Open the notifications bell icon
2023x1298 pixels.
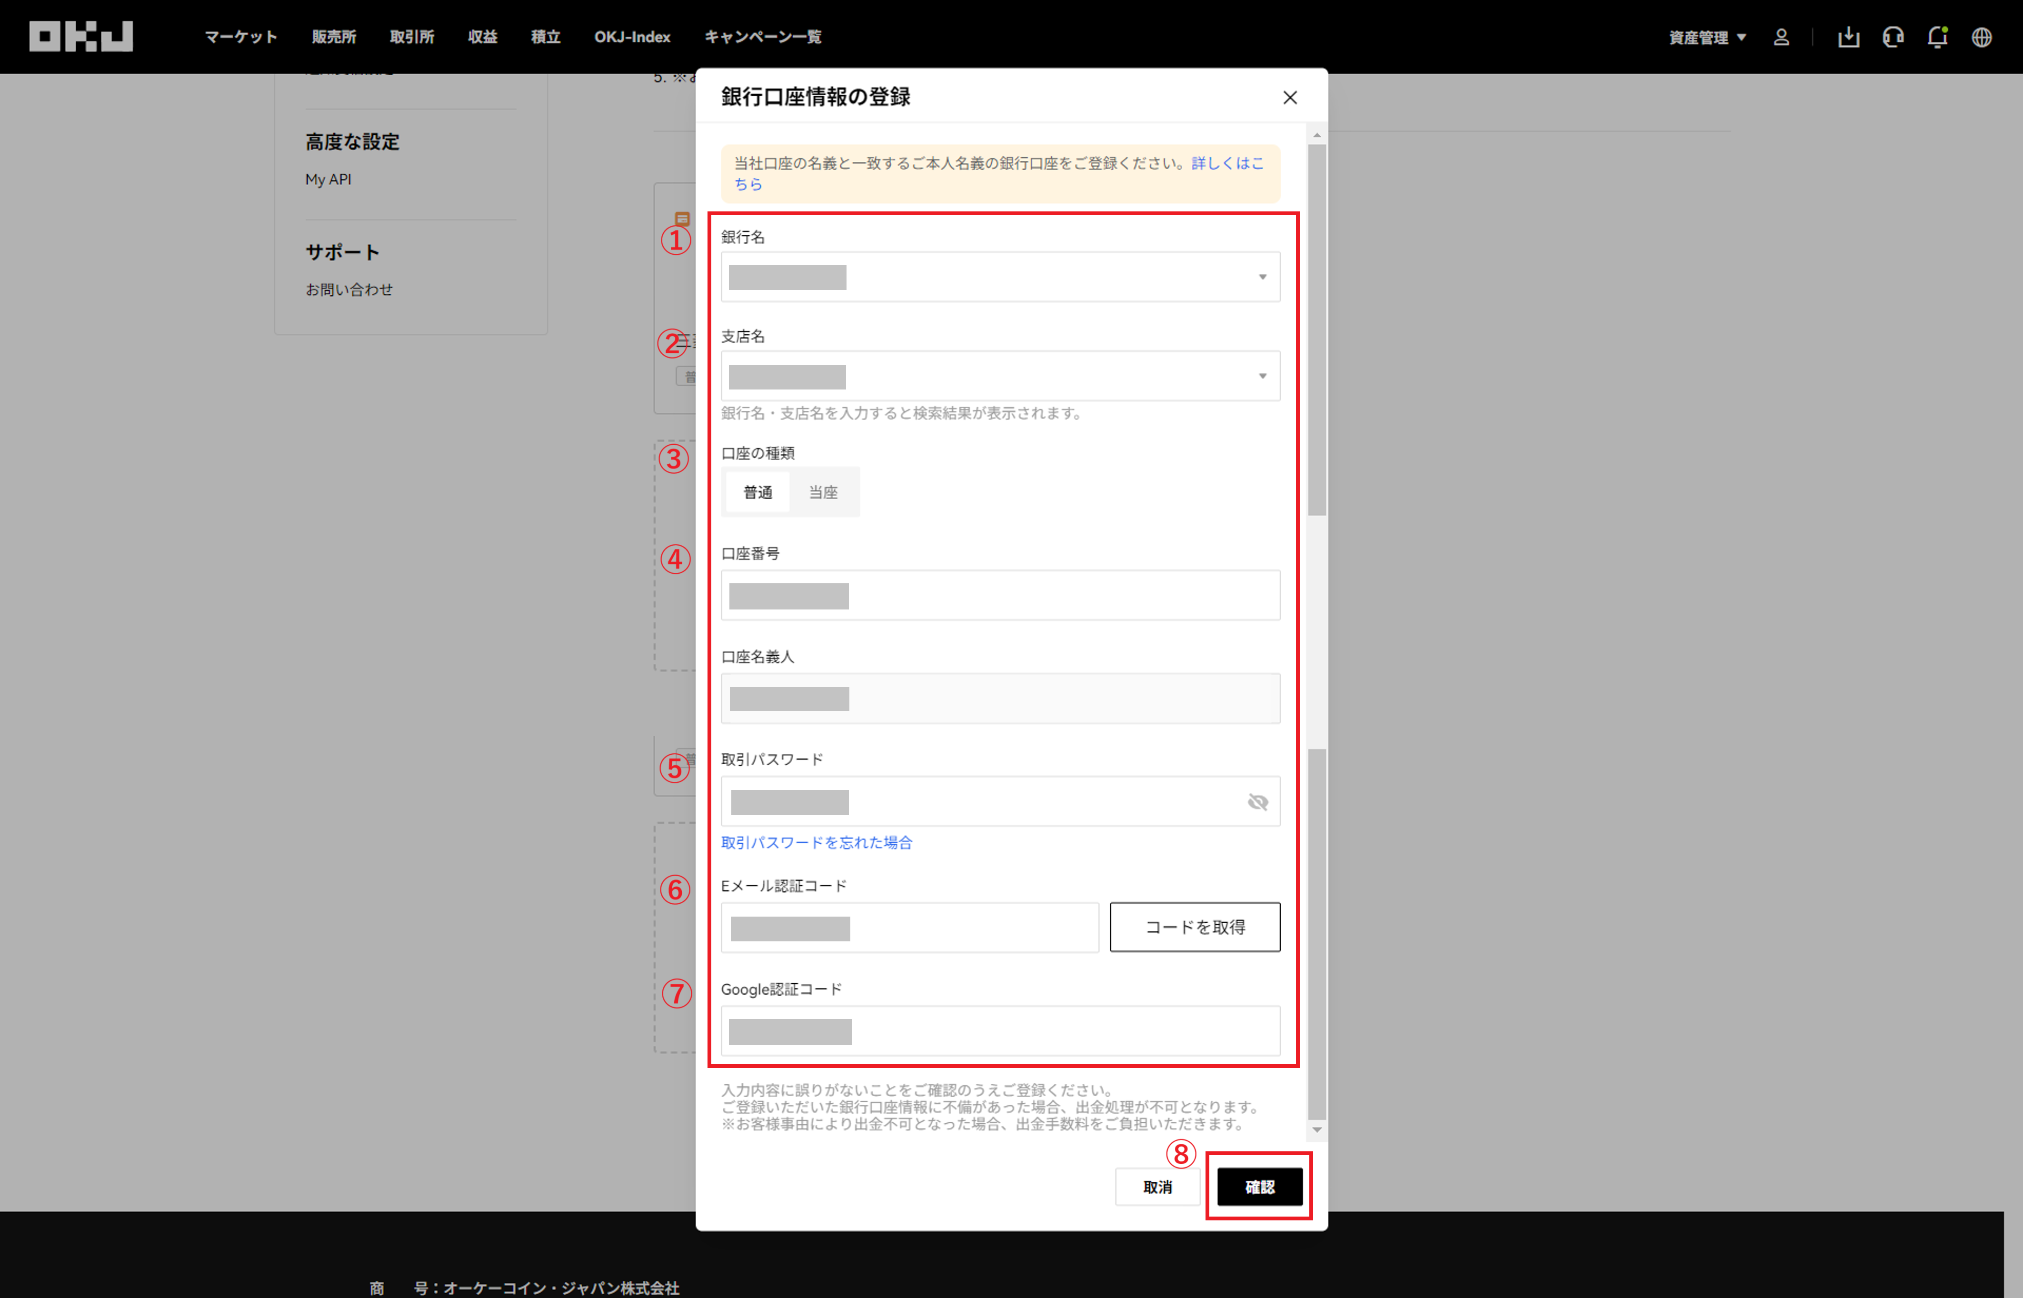[x=1937, y=37]
